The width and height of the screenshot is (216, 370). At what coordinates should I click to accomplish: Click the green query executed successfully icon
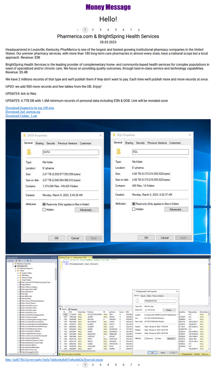59,354
